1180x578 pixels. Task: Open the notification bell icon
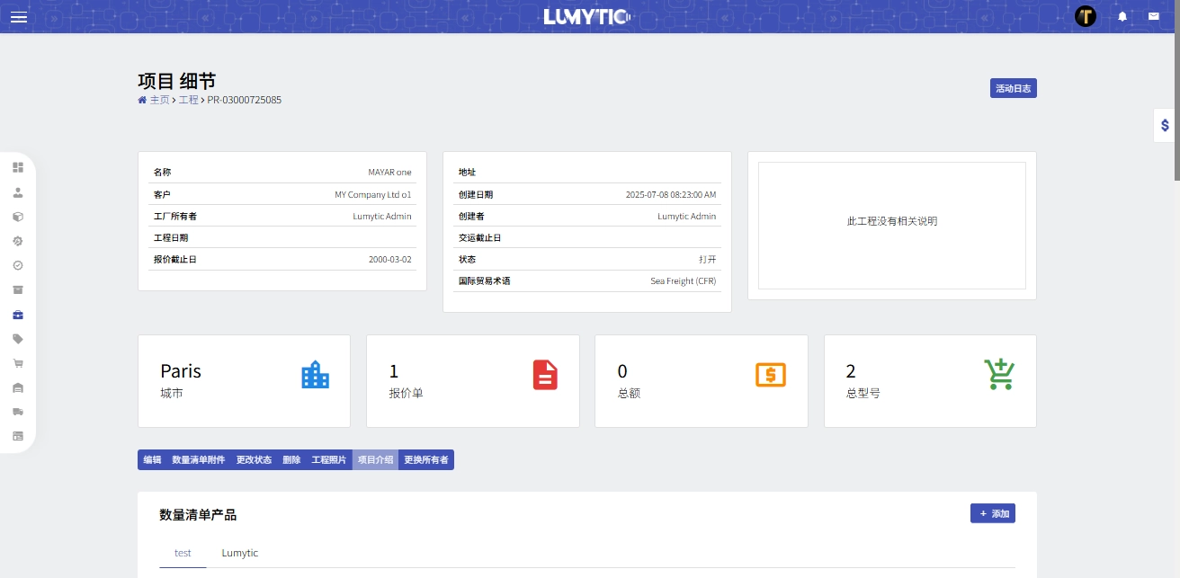pos(1122,16)
